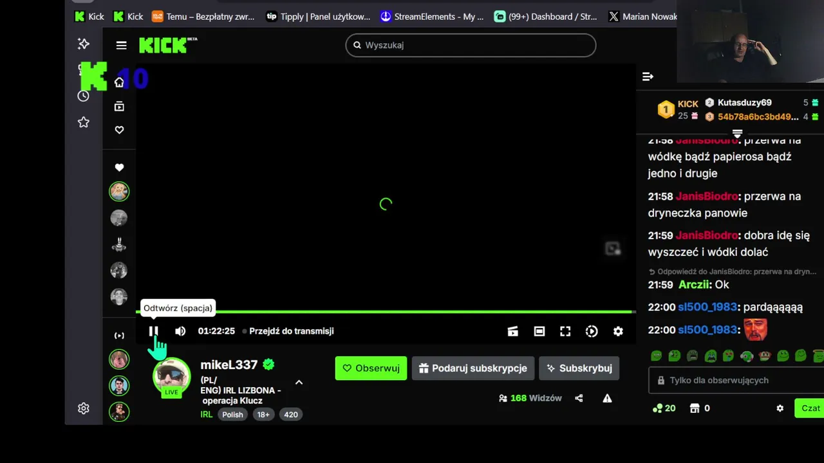Click the mikeL337 live channel avatar
824x463 pixels.
(171, 377)
